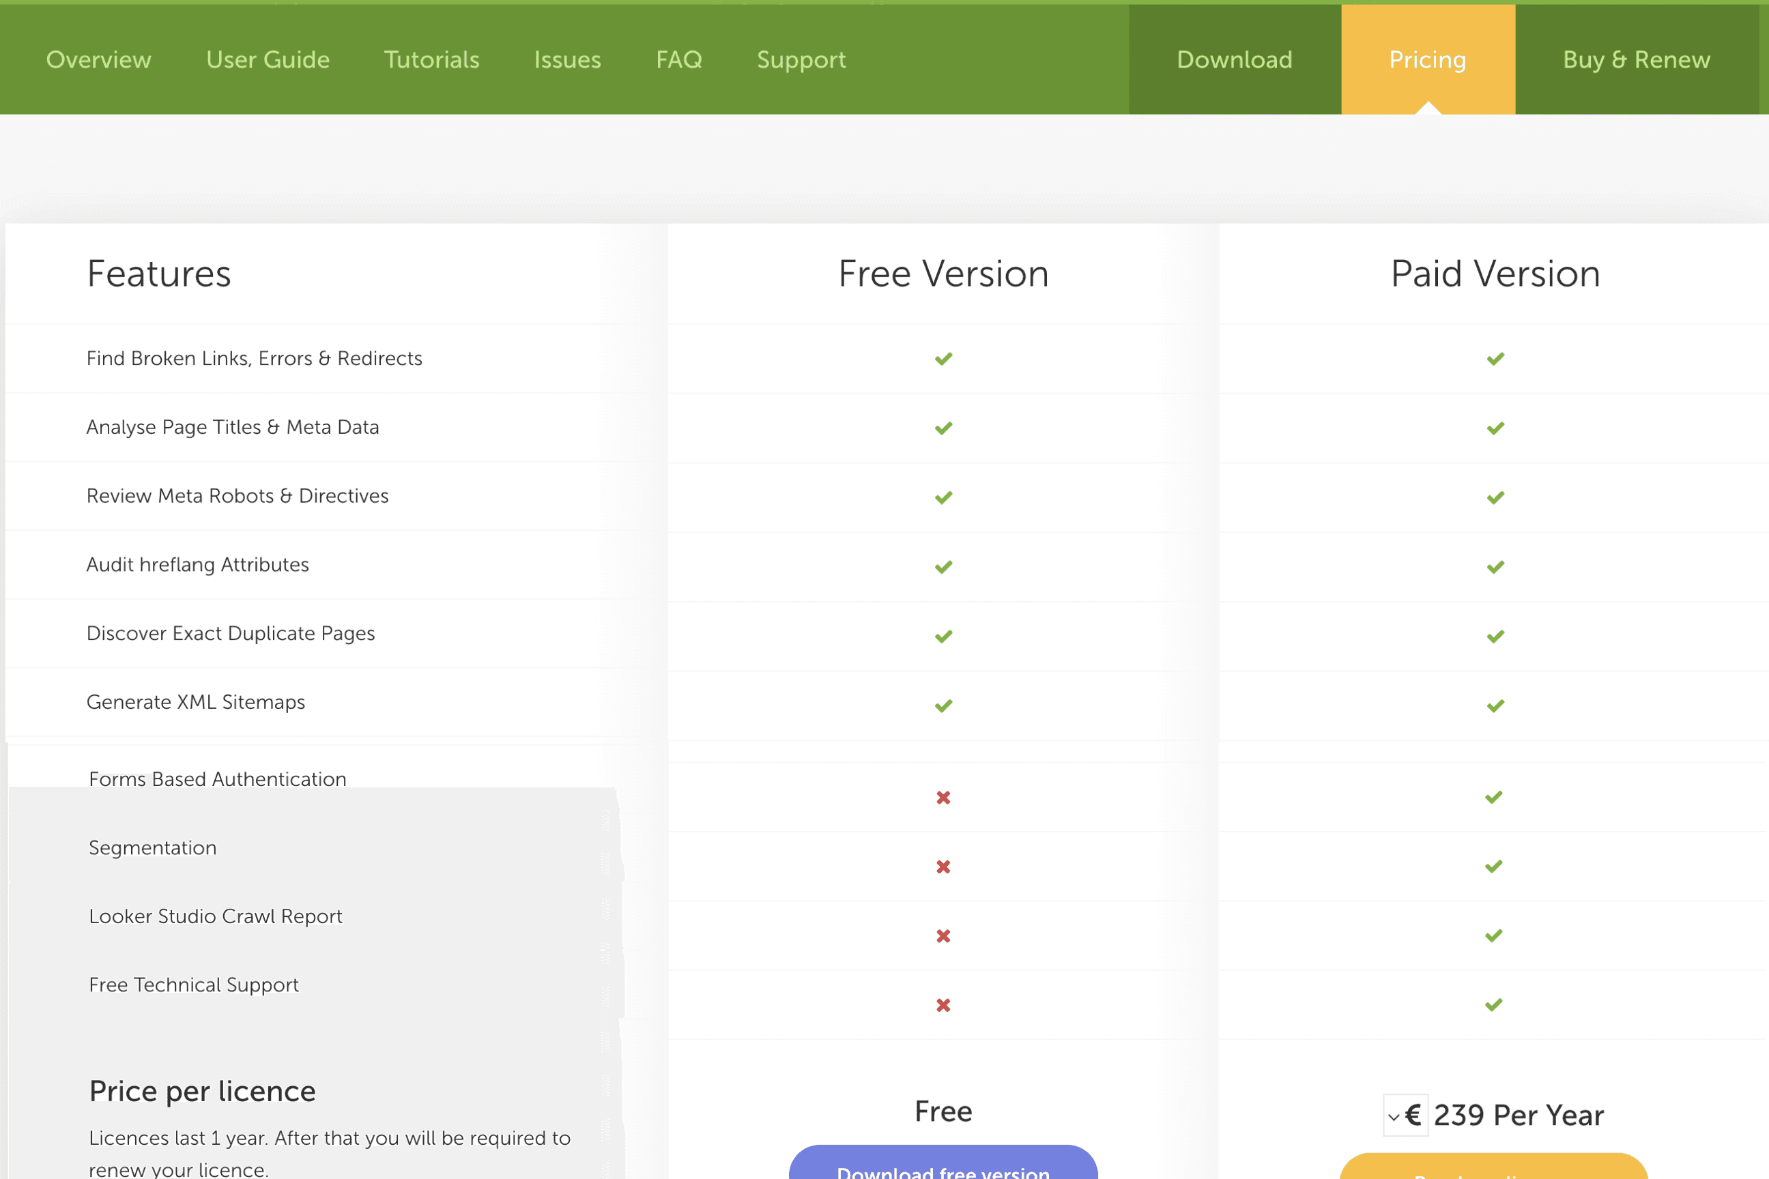The width and height of the screenshot is (1769, 1179).
Task: Click Free checkmark for Discover Exact Duplicate Pages
Action: pyautogui.click(x=943, y=636)
